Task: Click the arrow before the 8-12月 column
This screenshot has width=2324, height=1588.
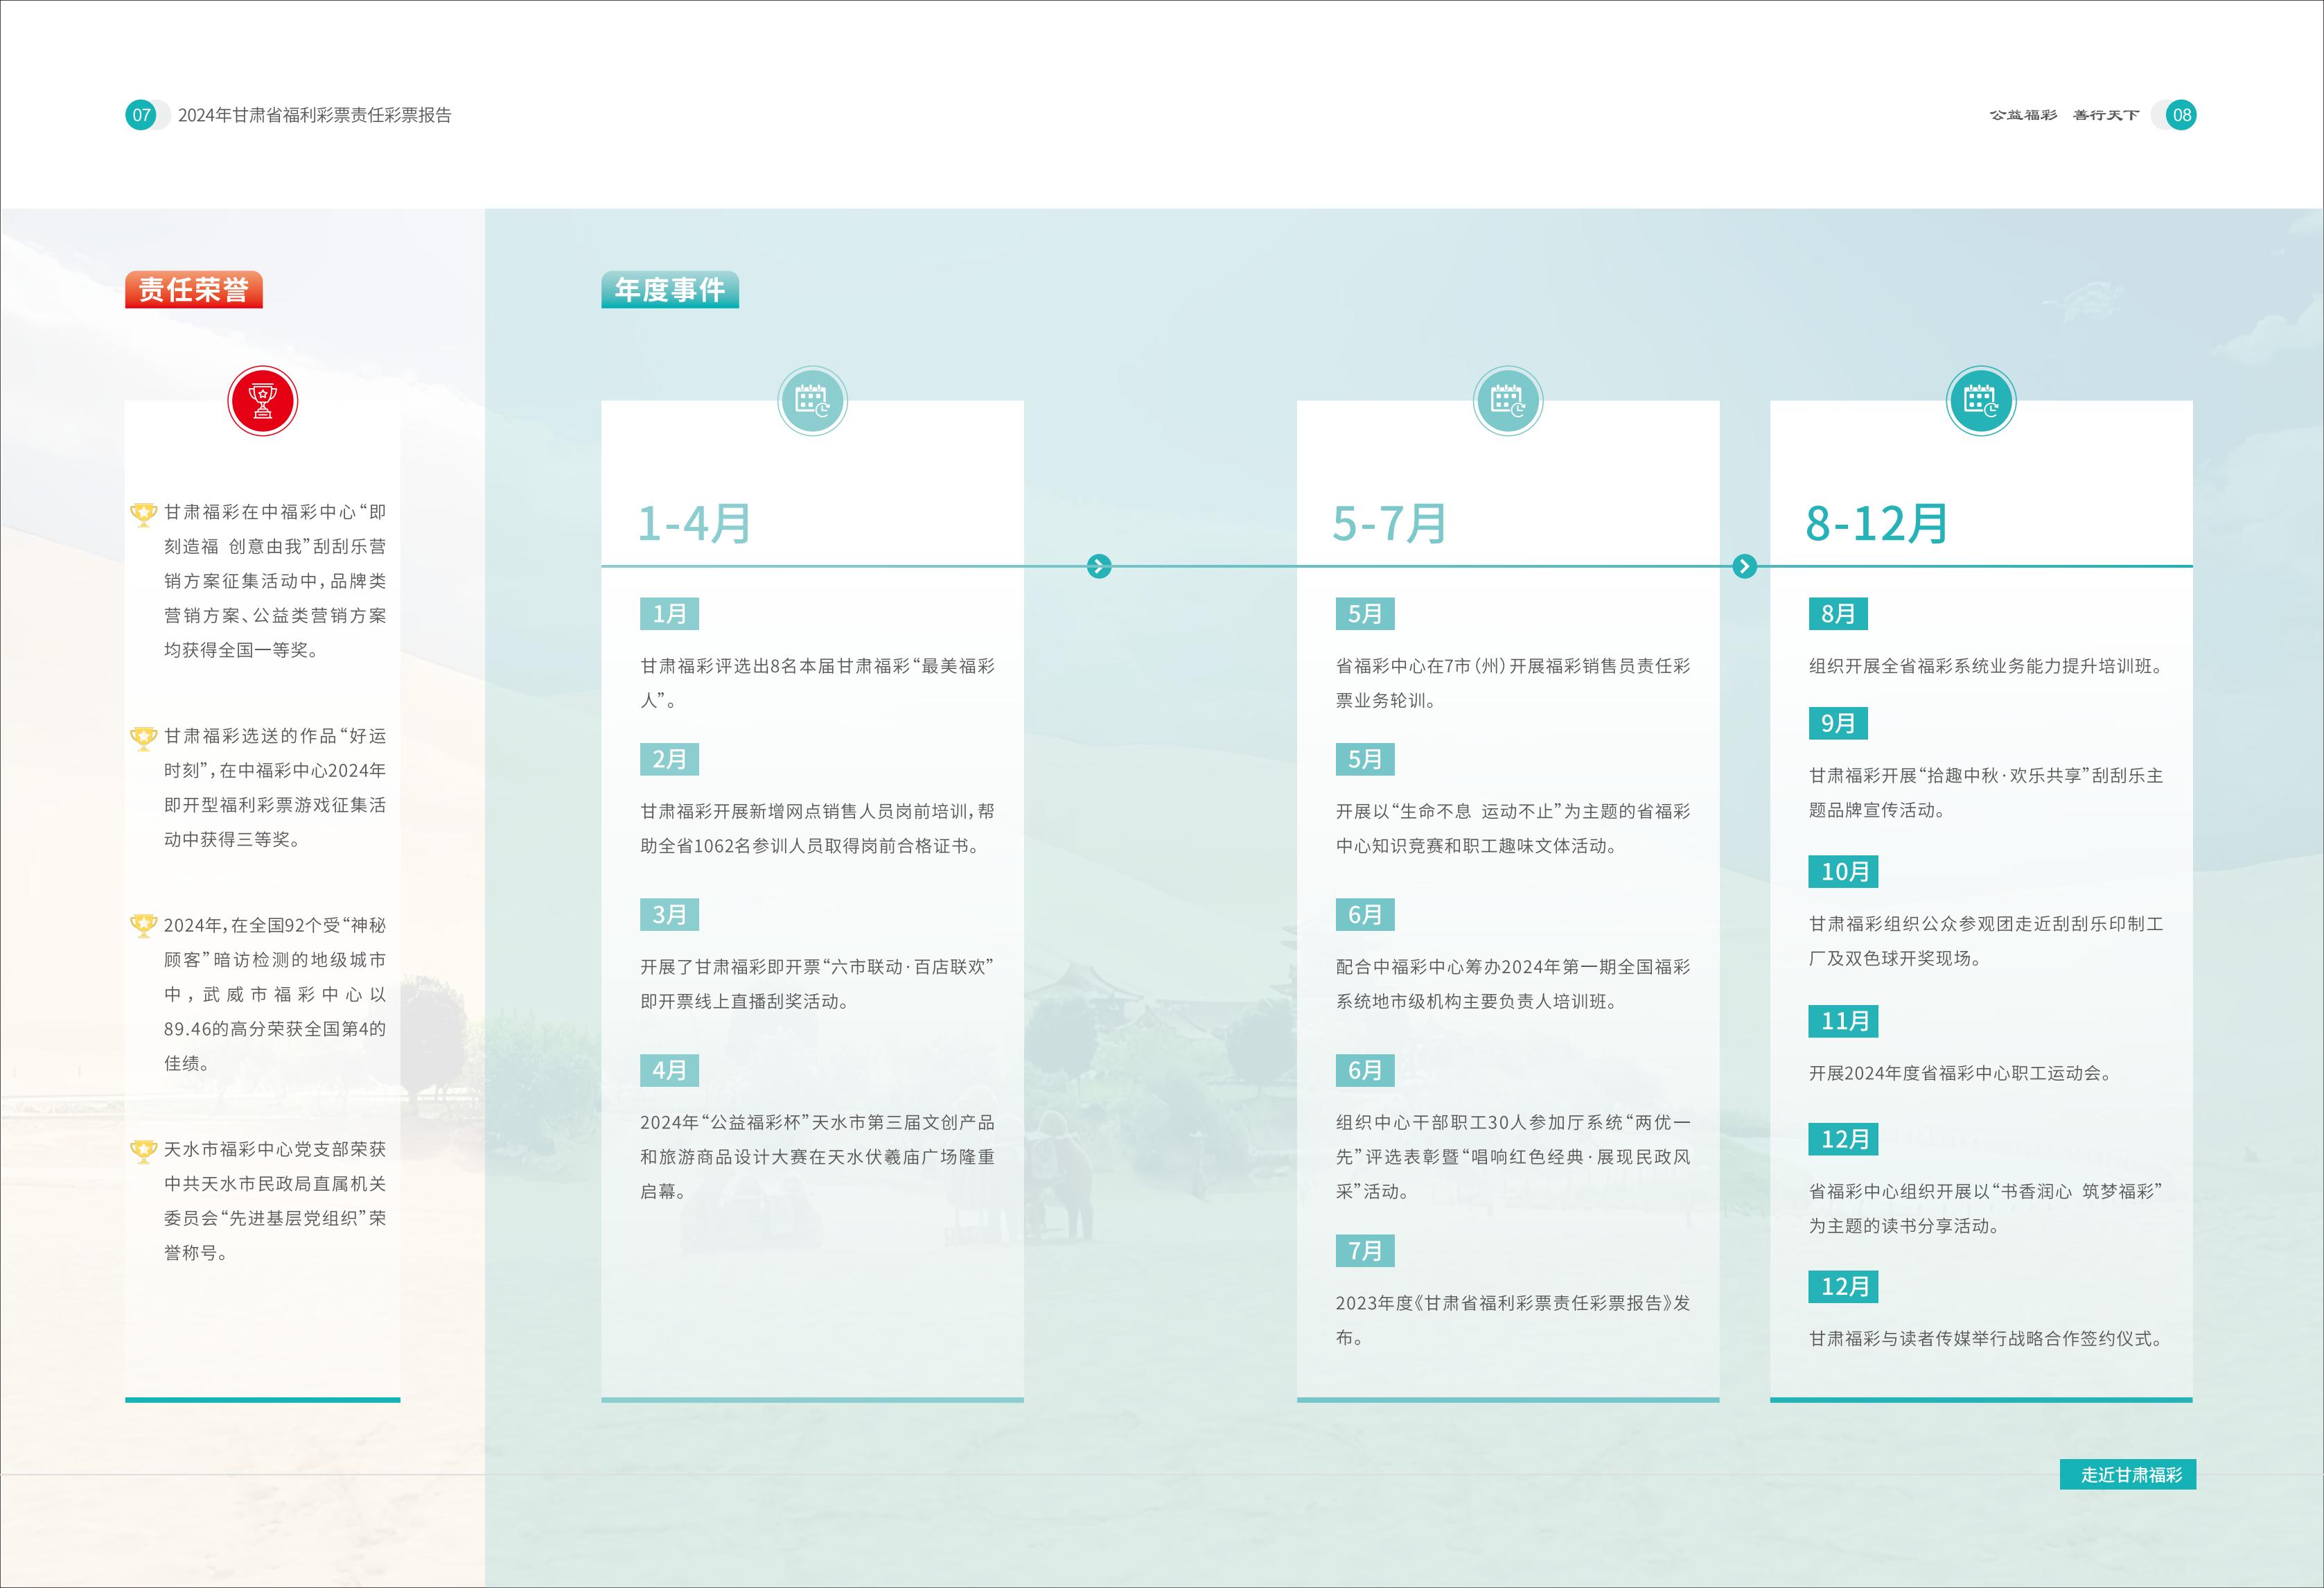Action: [1744, 566]
